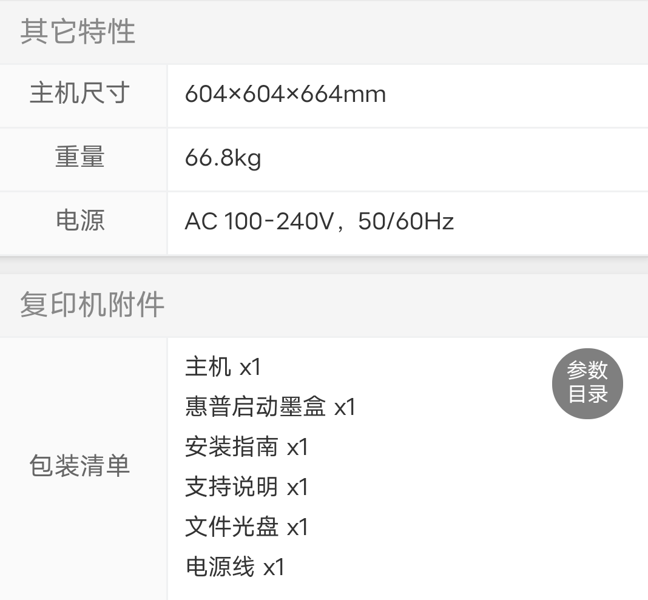648x600 pixels.
Task: Select the 主机尺寸 label cell
Action: pos(80,95)
